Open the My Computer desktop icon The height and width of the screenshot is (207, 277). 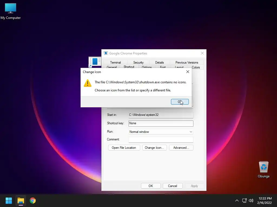coord(11,11)
